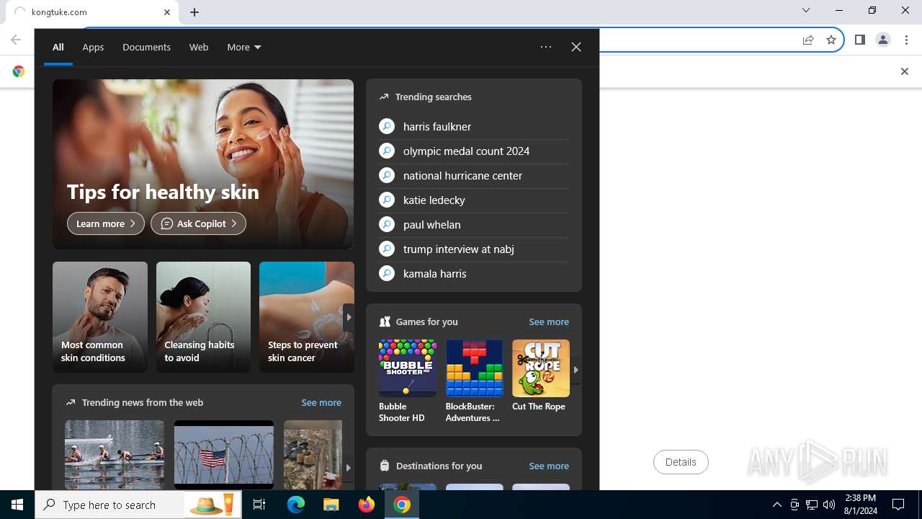Open the flag behind barbed wire news

(224, 455)
